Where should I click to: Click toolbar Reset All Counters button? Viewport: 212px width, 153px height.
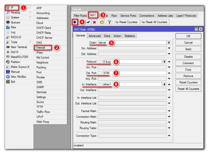pos(155,22)
